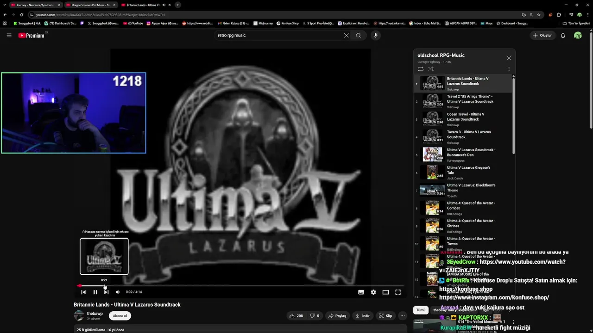This screenshot has height=333, width=593.
Task: Download the video via İndir
Action: pyautogui.click(x=362, y=316)
